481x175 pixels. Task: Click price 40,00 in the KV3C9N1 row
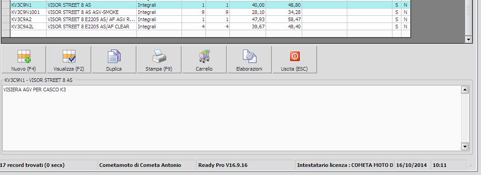(x=248, y=5)
